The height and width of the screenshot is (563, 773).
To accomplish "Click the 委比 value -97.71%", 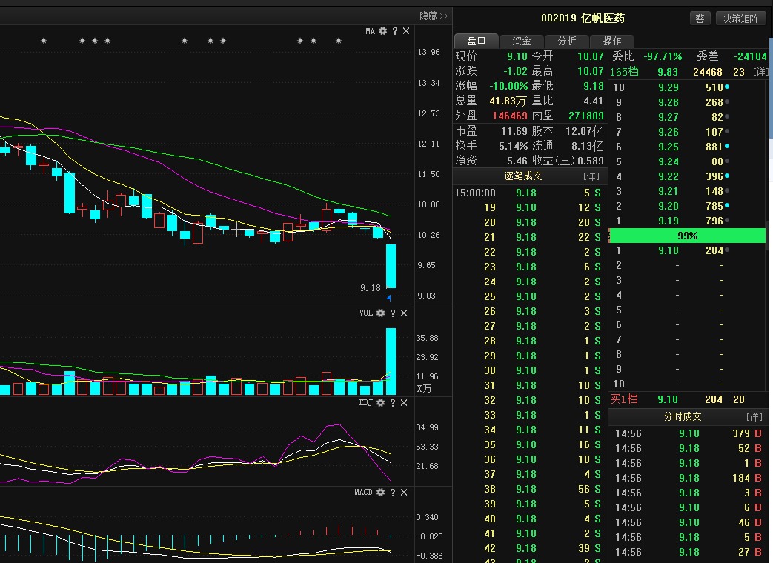I will point(663,56).
